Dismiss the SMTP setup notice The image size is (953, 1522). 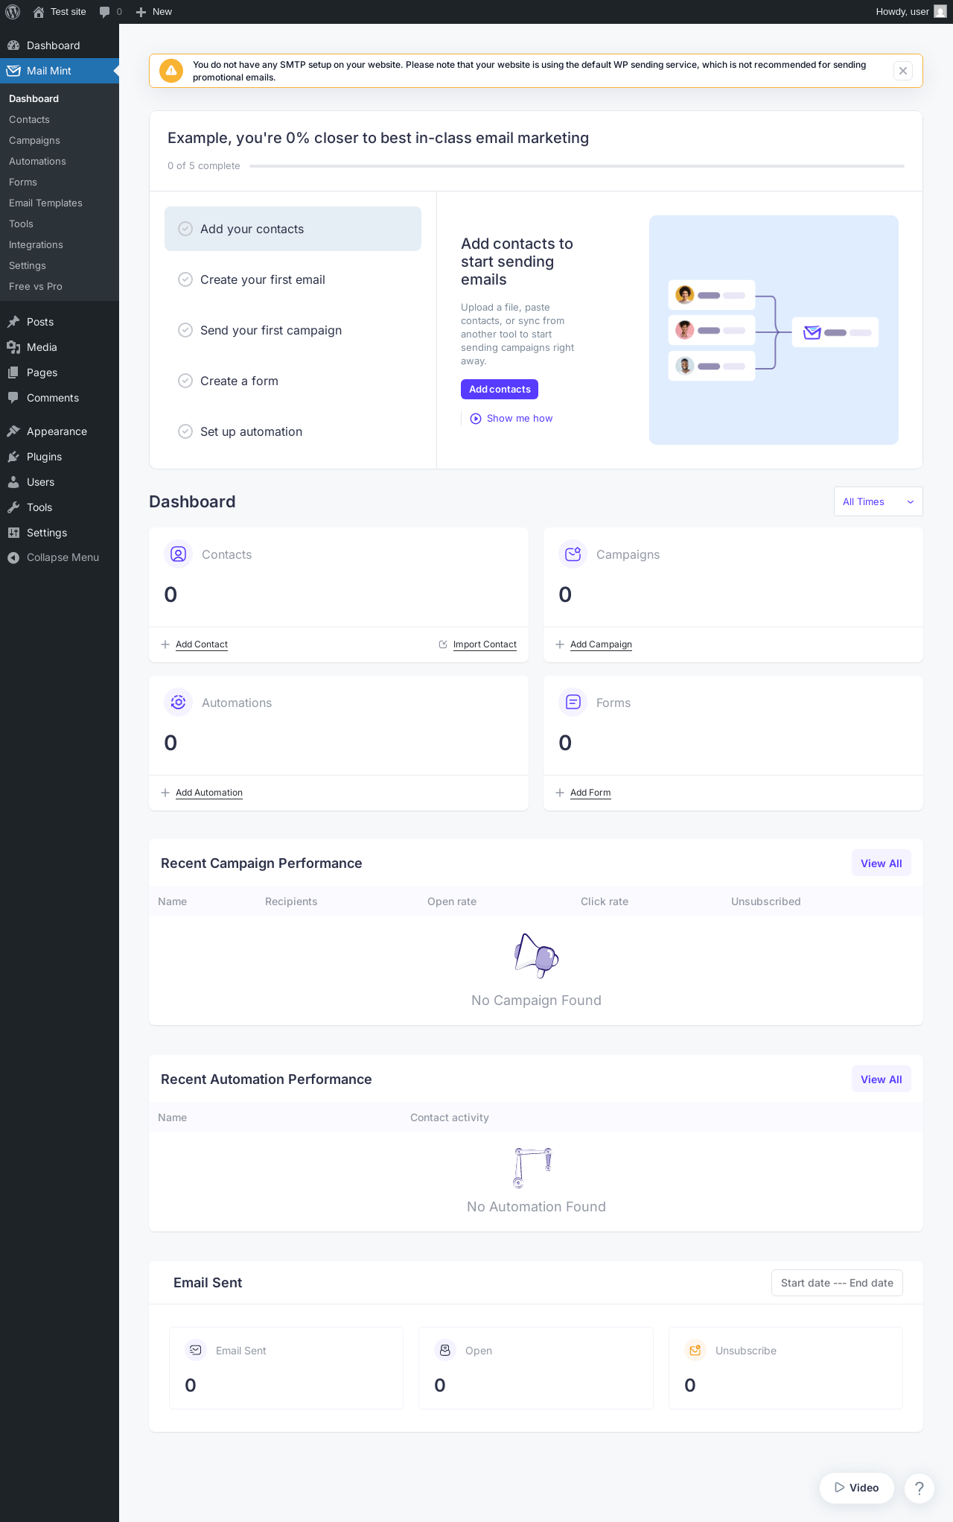[x=903, y=71]
